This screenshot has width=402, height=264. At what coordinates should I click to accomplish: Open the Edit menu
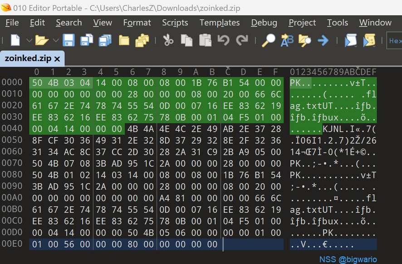pyautogui.click(x=37, y=23)
